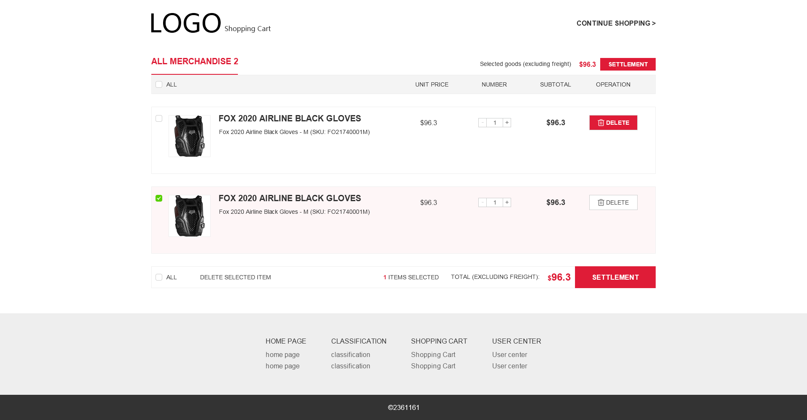Tick the bottom ALL checkbox
The height and width of the screenshot is (420, 807).
[x=159, y=277]
